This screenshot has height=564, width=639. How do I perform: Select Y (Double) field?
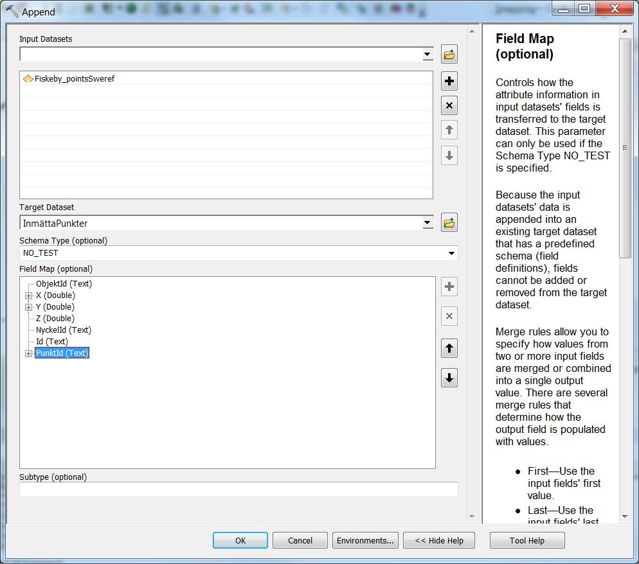pyautogui.click(x=55, y=306)
